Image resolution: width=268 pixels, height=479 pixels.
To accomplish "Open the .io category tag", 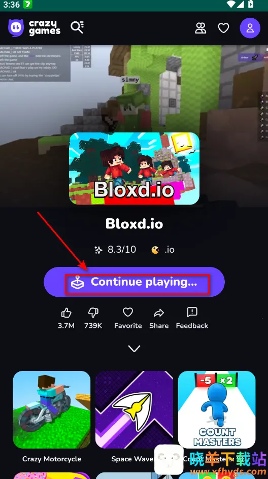I will tap(163, 250).
